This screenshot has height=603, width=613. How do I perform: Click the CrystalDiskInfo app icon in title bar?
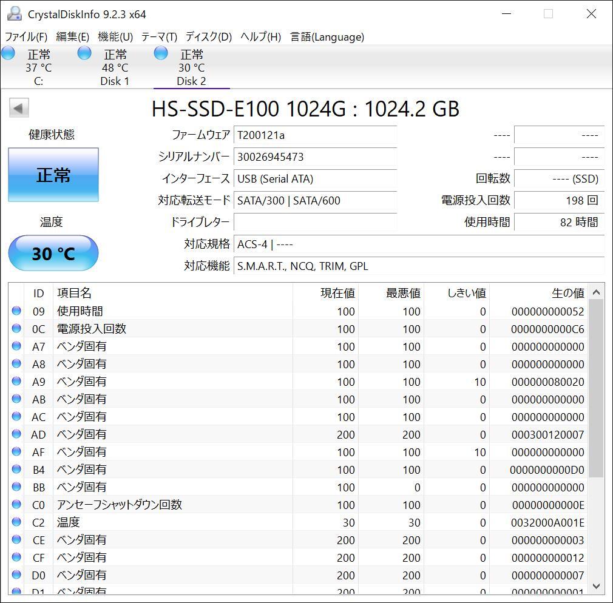tap(15, 14)
